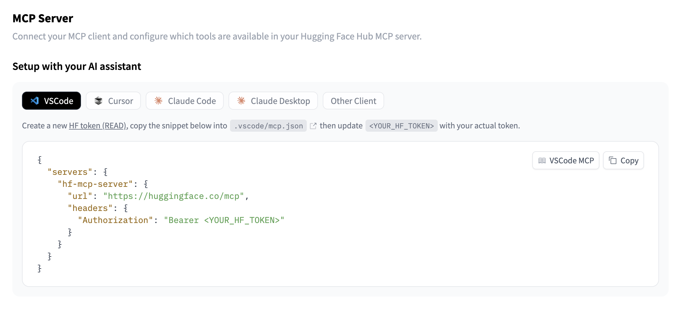Screen dimensions: 678x311
Task: Switch to the Other Client tab
Action: point(353,101)
